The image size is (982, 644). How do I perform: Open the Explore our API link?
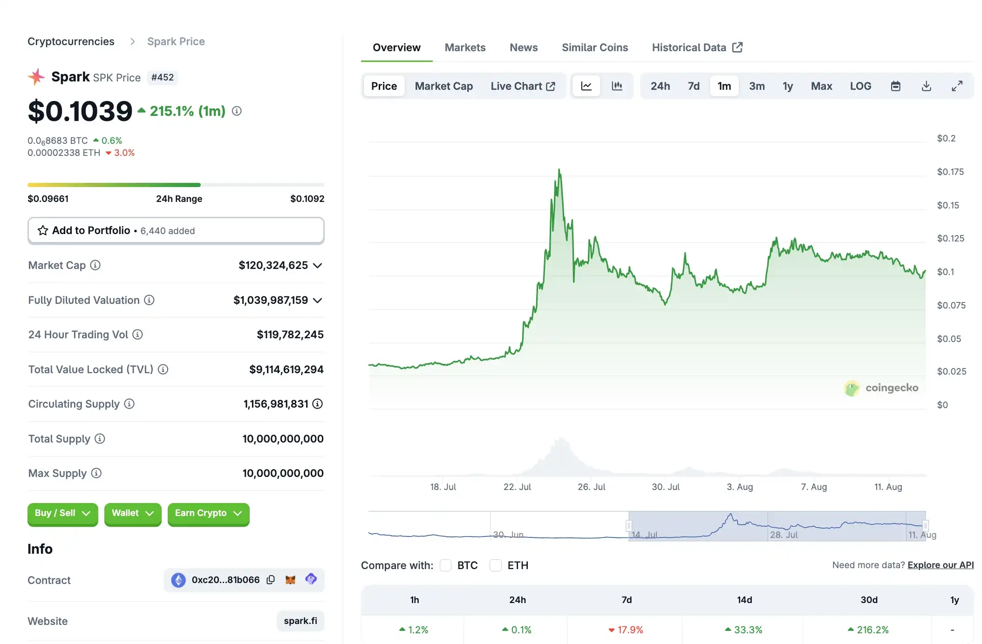coord(941,565)
